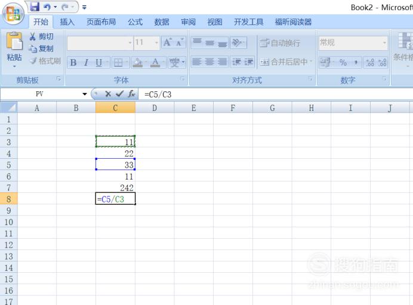
Task: Save the workbook with the floppy icon
Action: click(35, 7)
